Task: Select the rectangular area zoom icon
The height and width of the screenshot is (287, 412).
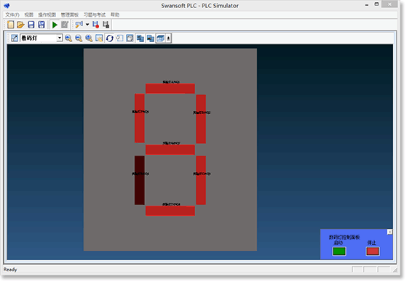Action: pos(99,39)
